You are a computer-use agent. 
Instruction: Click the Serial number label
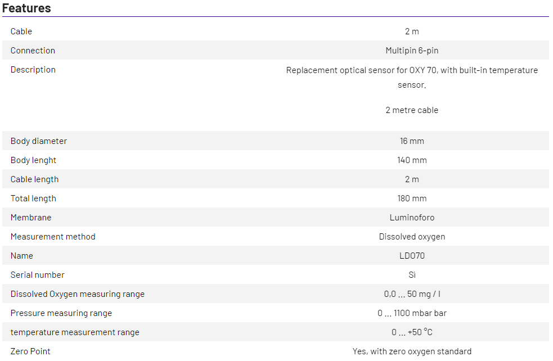(x=37, y=275)
